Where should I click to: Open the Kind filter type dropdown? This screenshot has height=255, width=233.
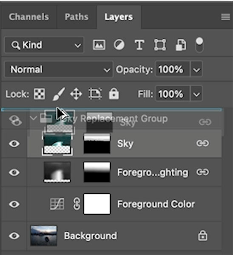point(44,45)
